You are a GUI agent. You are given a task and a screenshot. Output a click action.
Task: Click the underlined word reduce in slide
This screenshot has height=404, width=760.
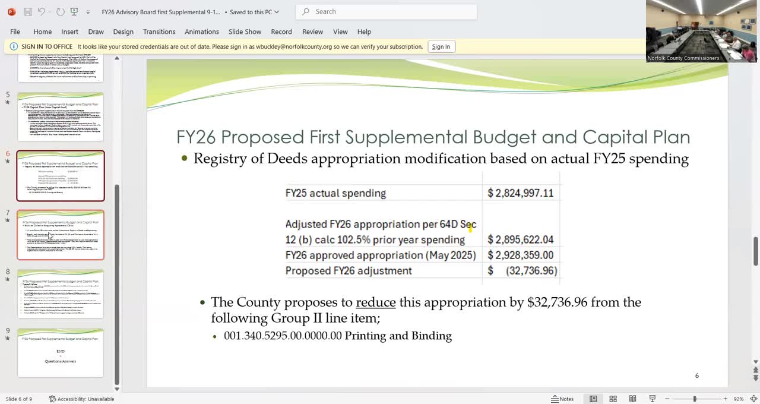375,302
